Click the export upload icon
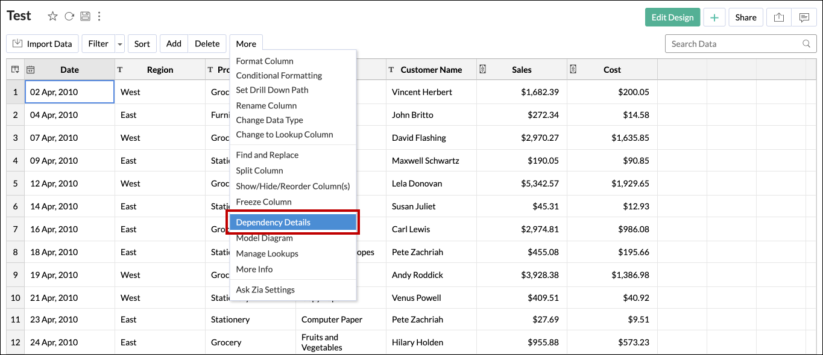 click(779, 17)
